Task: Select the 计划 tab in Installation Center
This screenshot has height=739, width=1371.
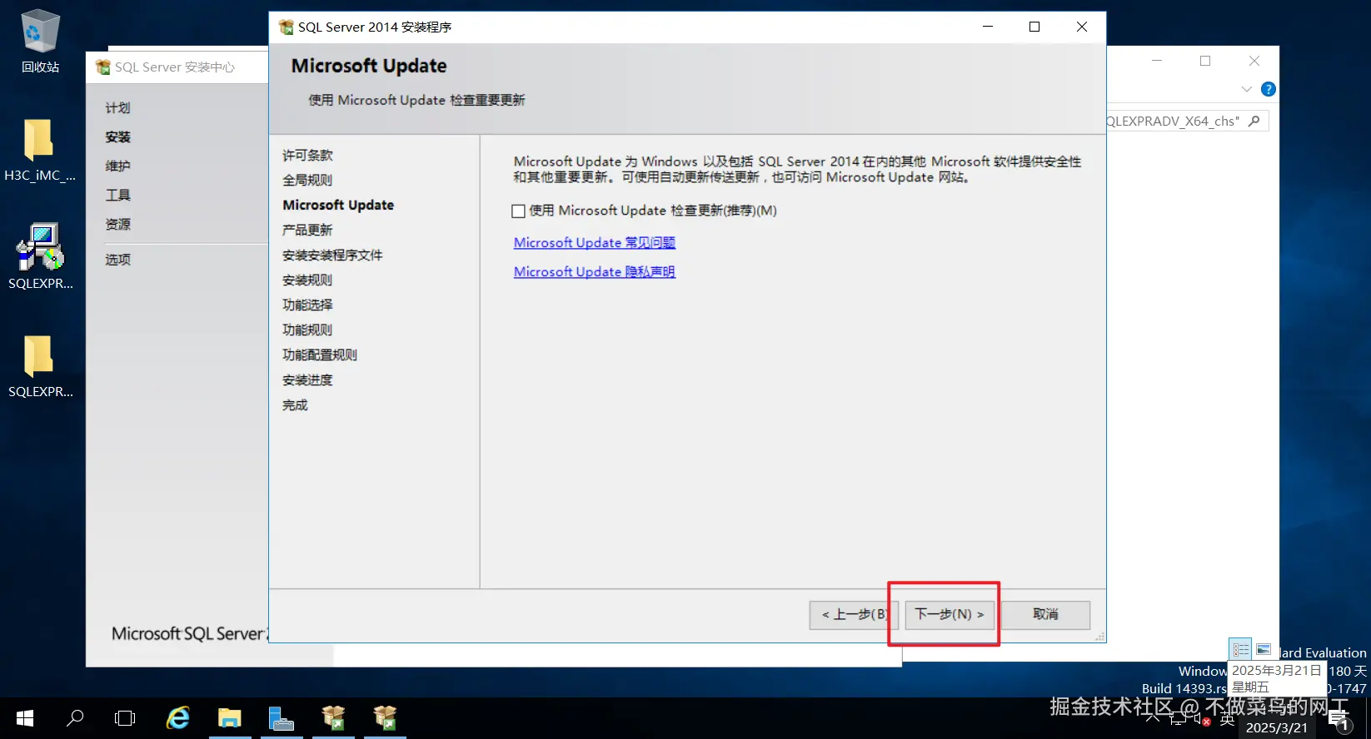Action: tap(117, 108)
